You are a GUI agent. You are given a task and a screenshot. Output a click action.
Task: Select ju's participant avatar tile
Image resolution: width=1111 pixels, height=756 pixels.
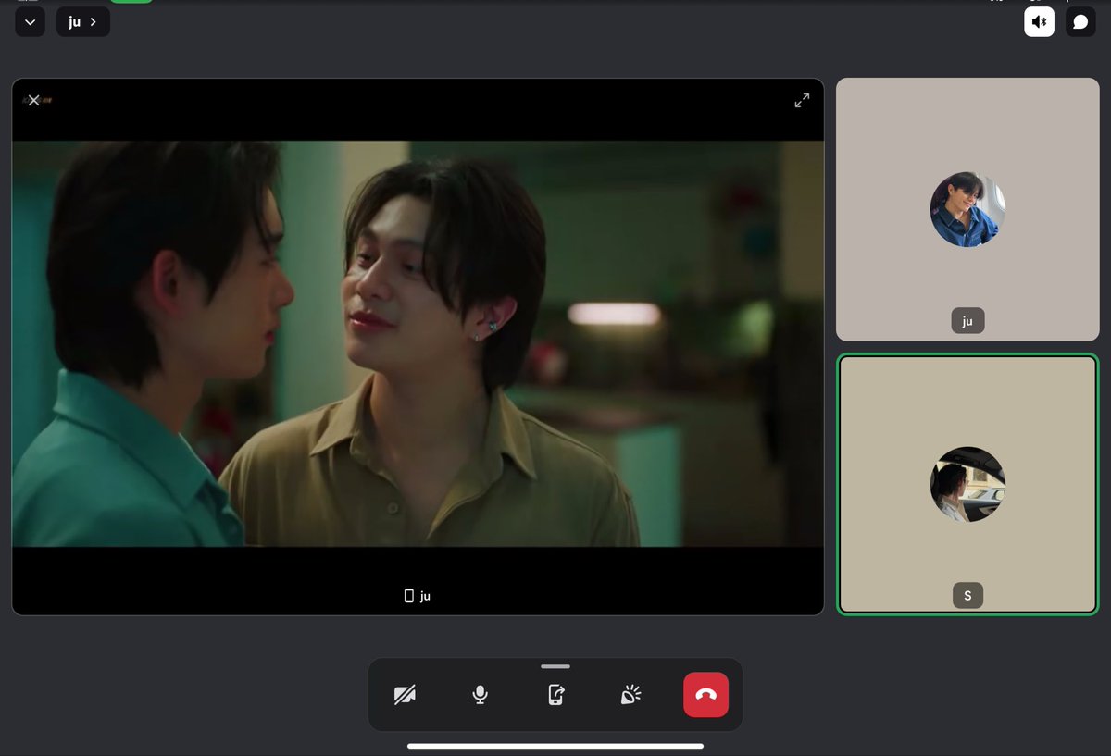click(x=967, y=209)
